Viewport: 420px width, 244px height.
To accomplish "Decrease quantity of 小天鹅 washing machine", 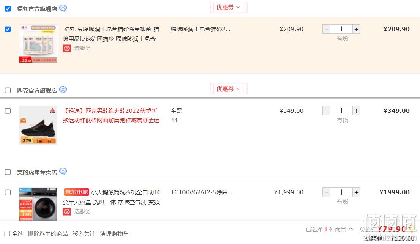I will click(326, 192).
